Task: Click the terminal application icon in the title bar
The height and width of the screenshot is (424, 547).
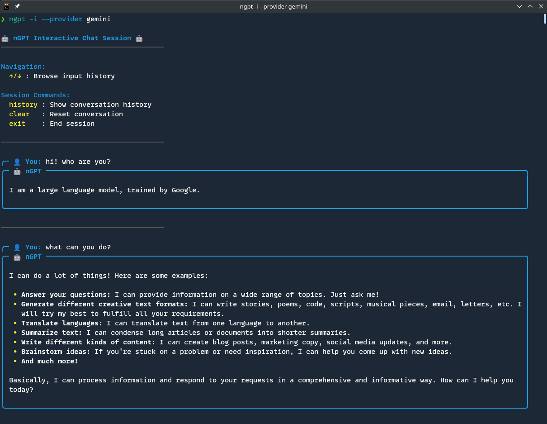Action: point(6,6)
